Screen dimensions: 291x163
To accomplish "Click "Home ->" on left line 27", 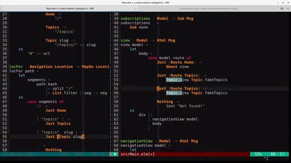I will tap(54, 14).
